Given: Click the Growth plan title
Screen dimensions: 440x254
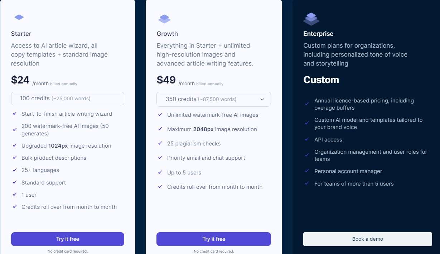Looking at the screenshot, I should point(167,34).
